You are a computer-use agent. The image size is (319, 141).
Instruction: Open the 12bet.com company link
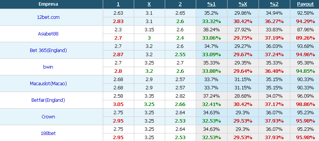click(48, 17)
